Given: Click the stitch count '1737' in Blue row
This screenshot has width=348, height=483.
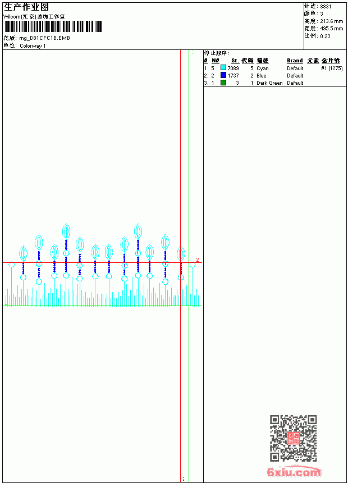Looking at the screenshot, I should pyautogui.click(x=233, y=76).
